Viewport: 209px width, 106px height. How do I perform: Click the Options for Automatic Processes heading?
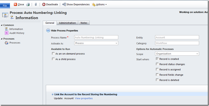[155, 49]
